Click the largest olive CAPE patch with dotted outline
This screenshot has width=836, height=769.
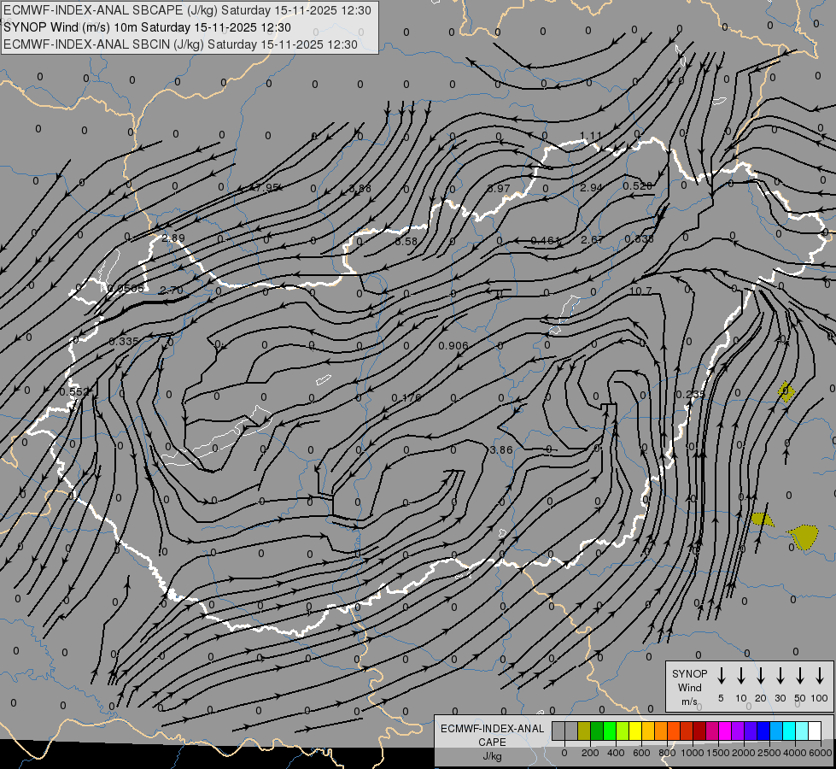pyautogui.click(x=804, y=537)
